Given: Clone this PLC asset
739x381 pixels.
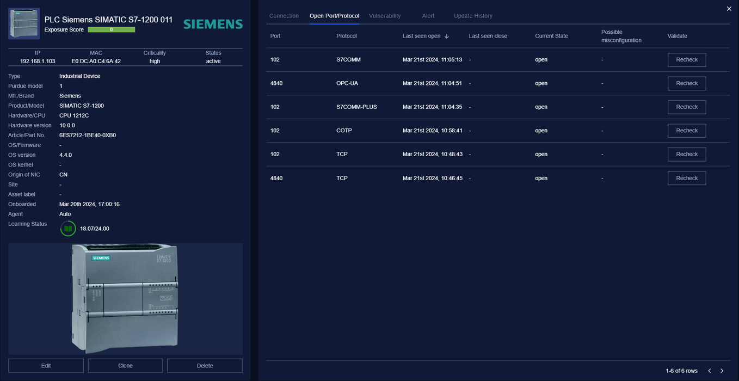Looking at the screenshot, I should (x=125, y=366).
